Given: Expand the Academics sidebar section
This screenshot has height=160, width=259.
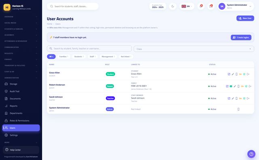Looking at the screenshot, I should tap(21, 35).
